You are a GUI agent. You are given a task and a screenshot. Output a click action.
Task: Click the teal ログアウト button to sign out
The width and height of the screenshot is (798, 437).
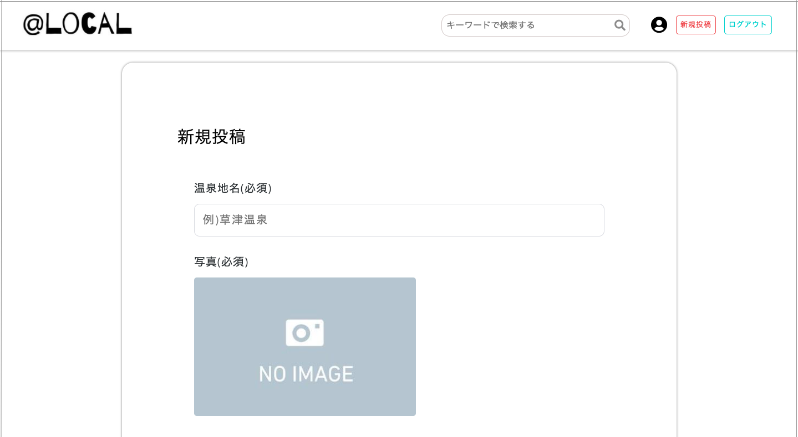[748, 25]
